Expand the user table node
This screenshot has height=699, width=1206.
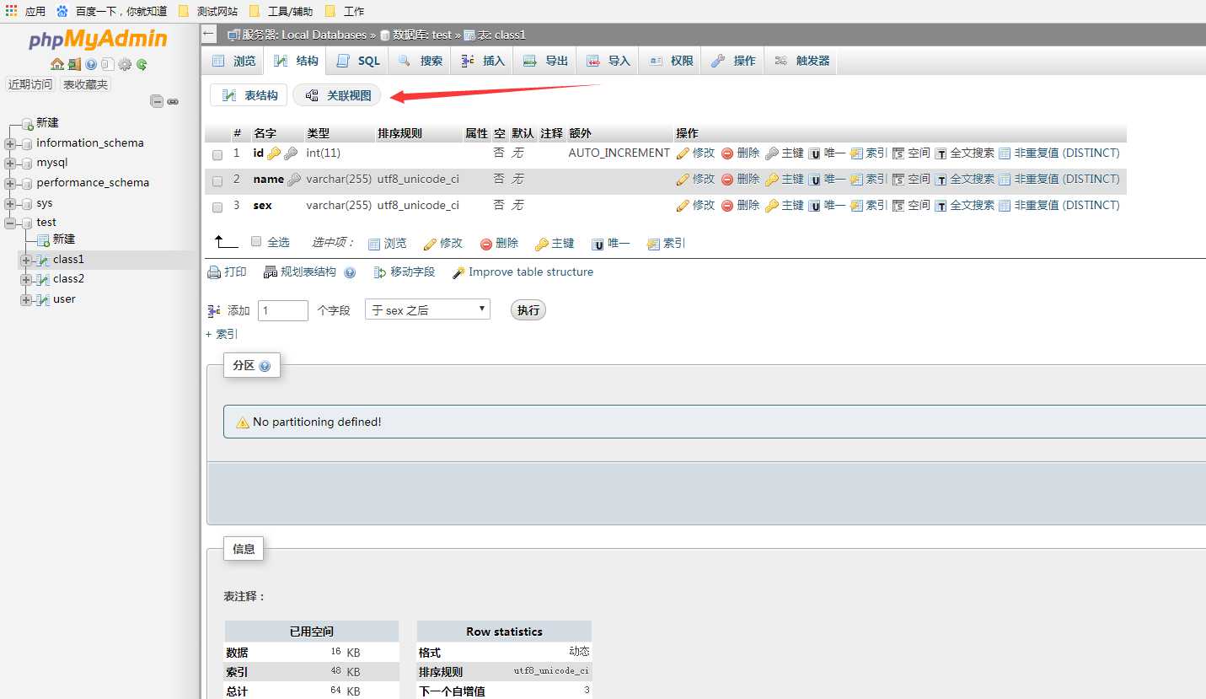coord(26,299)
